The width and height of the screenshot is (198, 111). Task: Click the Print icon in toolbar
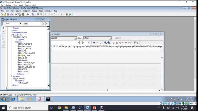[x=11, y=14]
